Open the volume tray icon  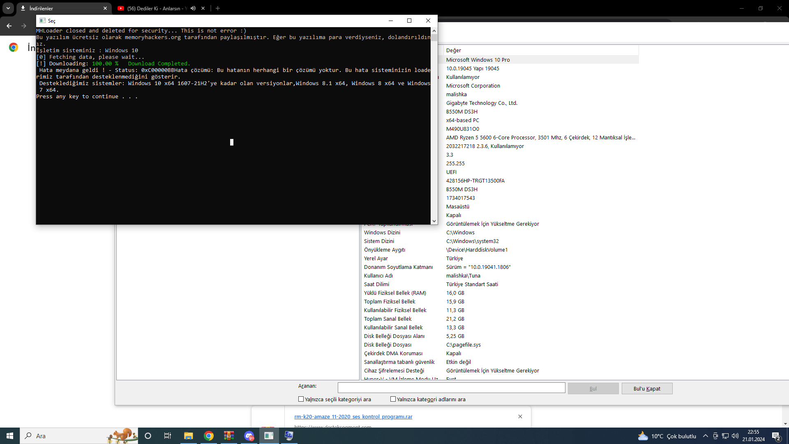point(735,436)
